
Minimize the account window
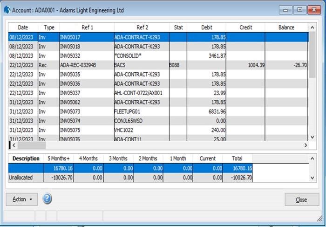point(285,10)
